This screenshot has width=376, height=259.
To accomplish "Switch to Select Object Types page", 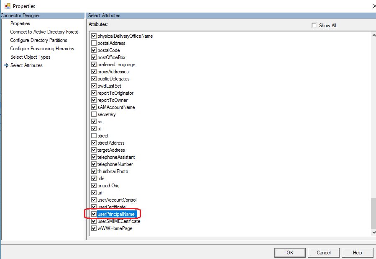I will 30,57.
